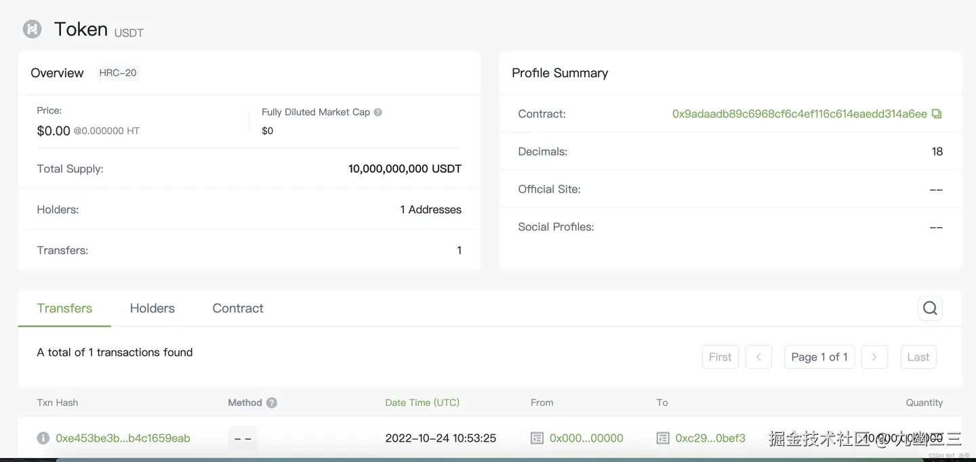Click the Fully Diluted Market Cap help icon
976x462 pixels.
[378, 112]
